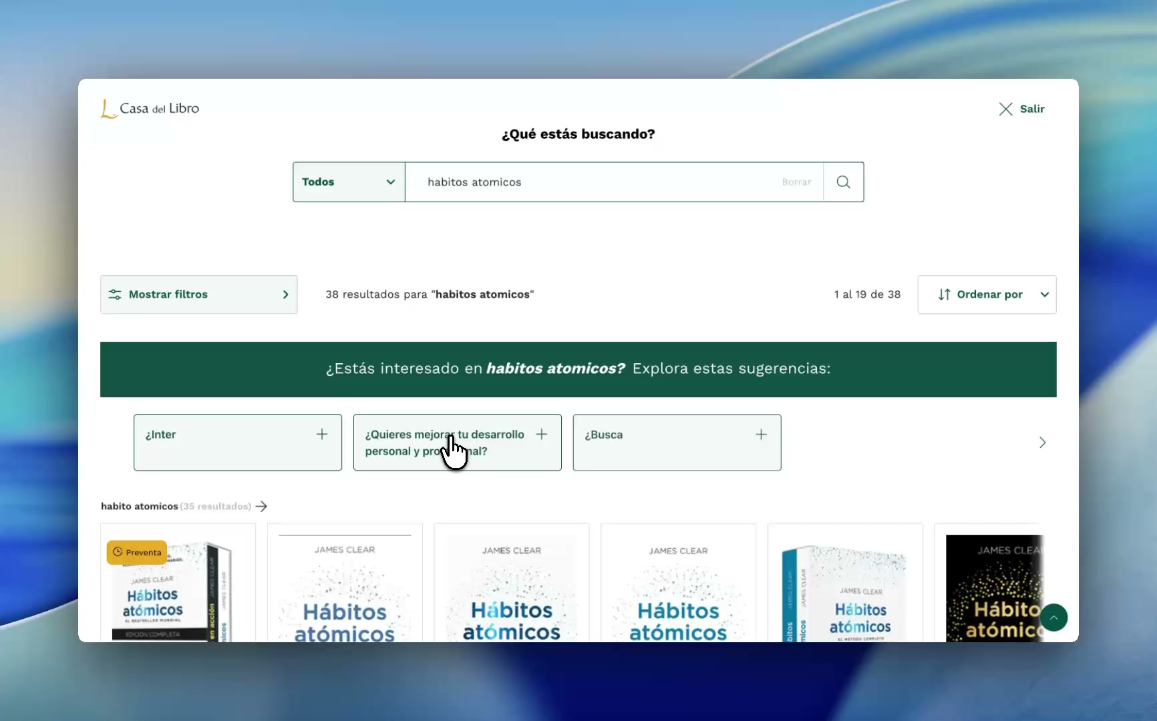
Task: Expand the ¿Inter suggestion card
Action: [238, 443]
